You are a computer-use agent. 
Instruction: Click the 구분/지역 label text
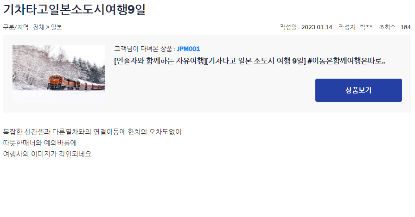click(16, 27)
